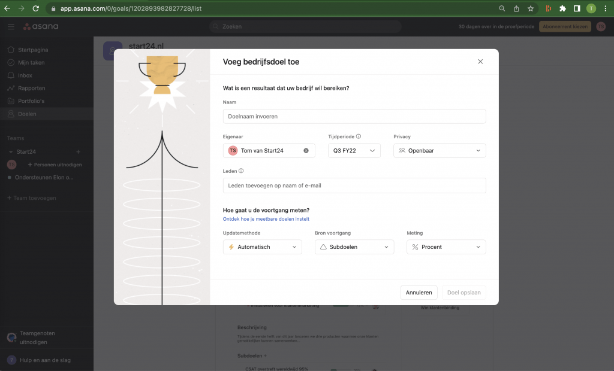Bookmark this page with star icon
Image resolution: width=614 pixels, height=371 pixels.
531,8
